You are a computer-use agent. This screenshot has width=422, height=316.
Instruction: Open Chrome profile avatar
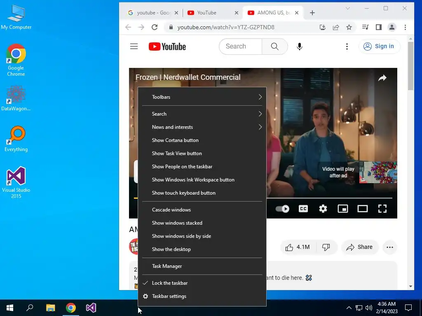[x=392, y=27]
